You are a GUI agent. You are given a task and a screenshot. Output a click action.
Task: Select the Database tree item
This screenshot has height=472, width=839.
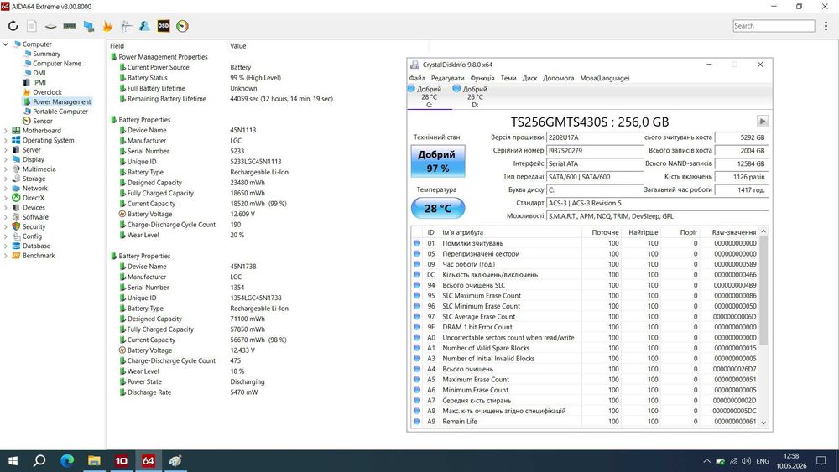(x=36, y=246)
